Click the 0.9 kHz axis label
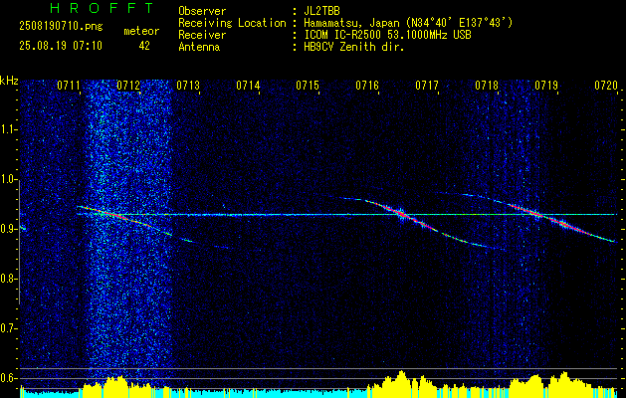 pos(8,229)
